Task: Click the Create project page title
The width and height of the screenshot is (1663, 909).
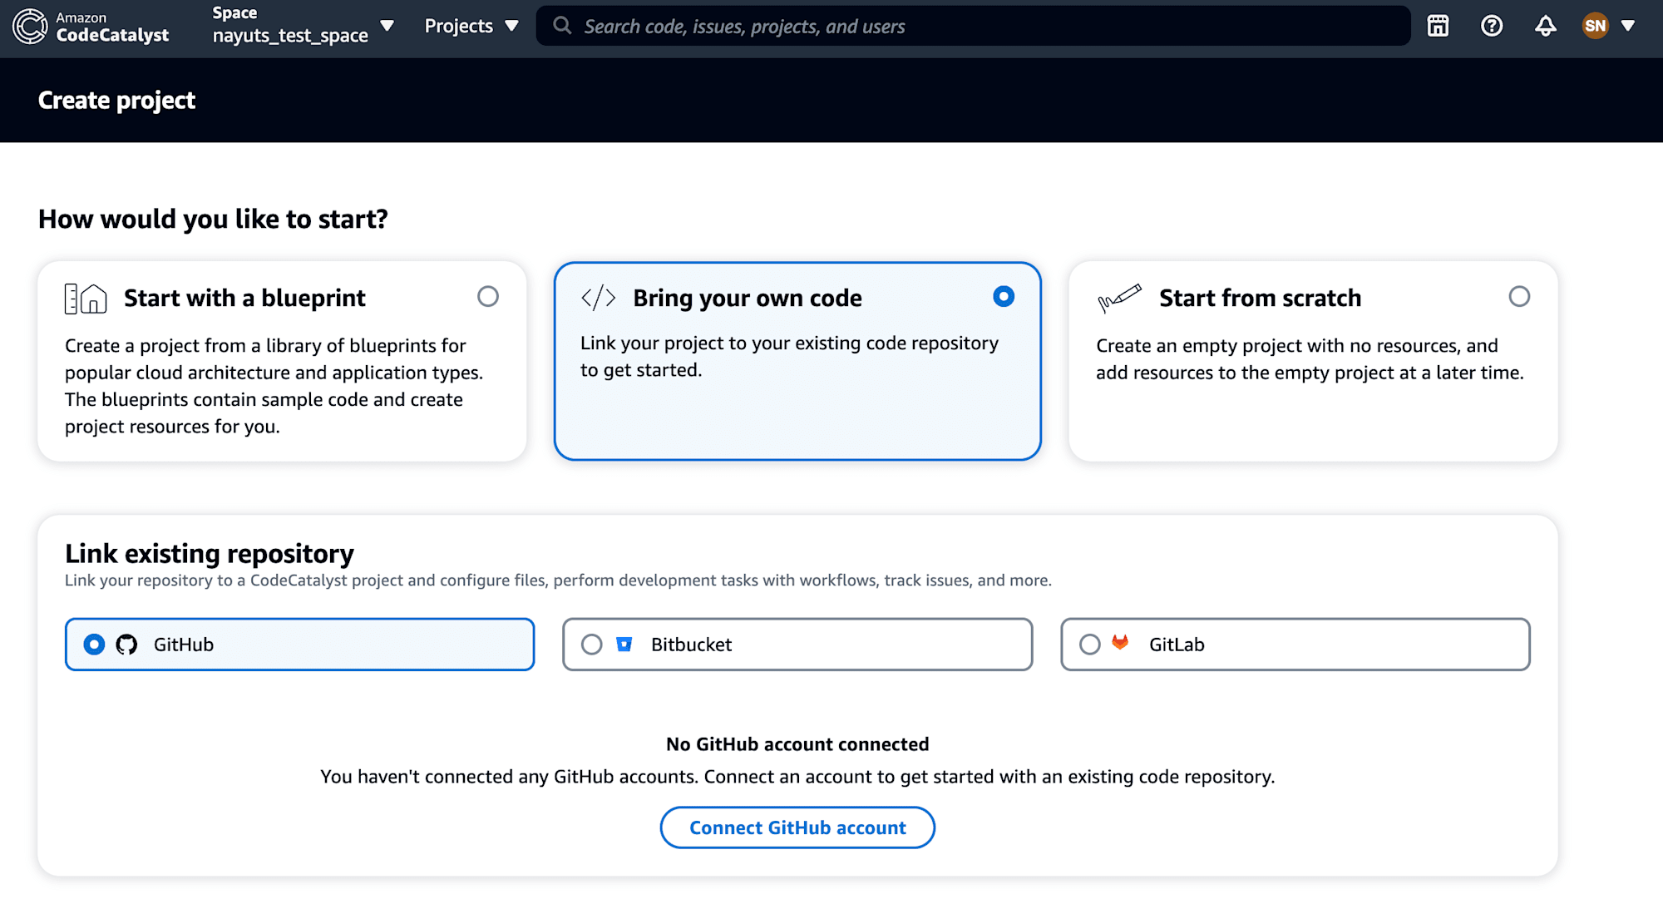Action: [116, 101]
